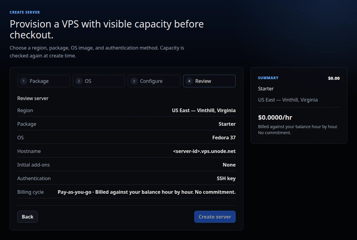Click the step 2 number badge
The height and width of the screenshot is (240, 357).
[x=79, y=81]
